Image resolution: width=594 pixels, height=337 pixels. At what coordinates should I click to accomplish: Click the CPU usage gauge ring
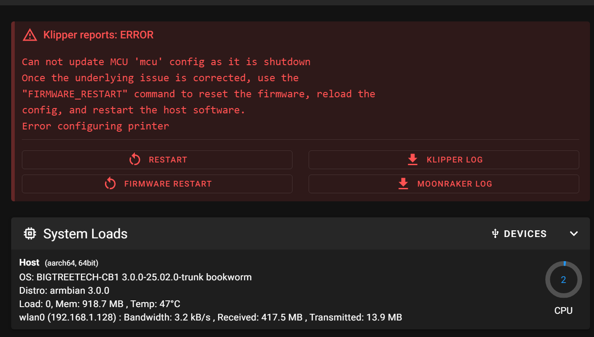point(564,280)
